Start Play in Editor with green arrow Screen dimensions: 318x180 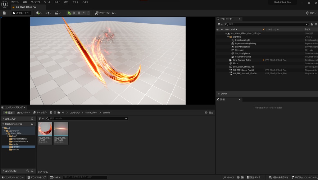[69, 13]
